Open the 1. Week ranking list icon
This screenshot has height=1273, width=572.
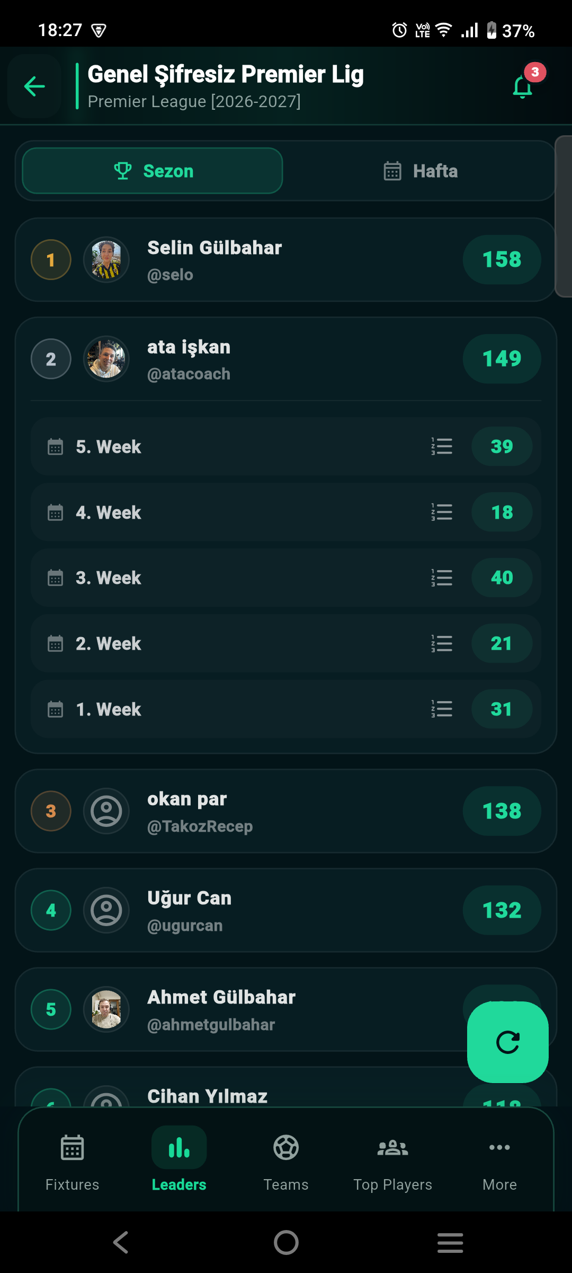442,709
